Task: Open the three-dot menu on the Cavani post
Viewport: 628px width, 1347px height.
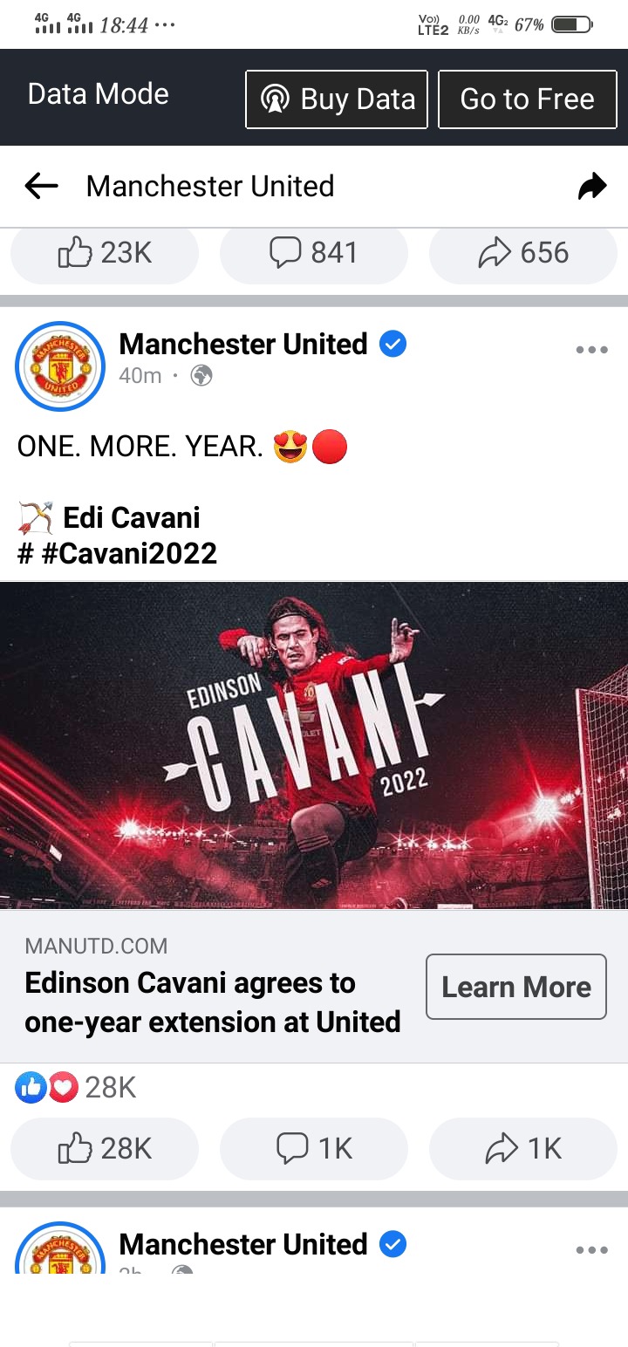Action: (x=591, y=350)
